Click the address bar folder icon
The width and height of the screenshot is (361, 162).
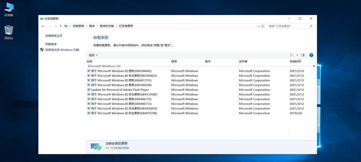pos(66,26)
